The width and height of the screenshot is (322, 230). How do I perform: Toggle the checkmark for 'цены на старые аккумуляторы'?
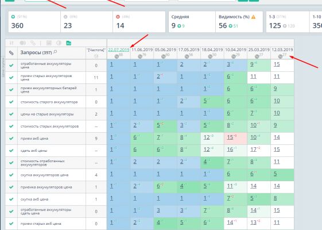(11, 114)
